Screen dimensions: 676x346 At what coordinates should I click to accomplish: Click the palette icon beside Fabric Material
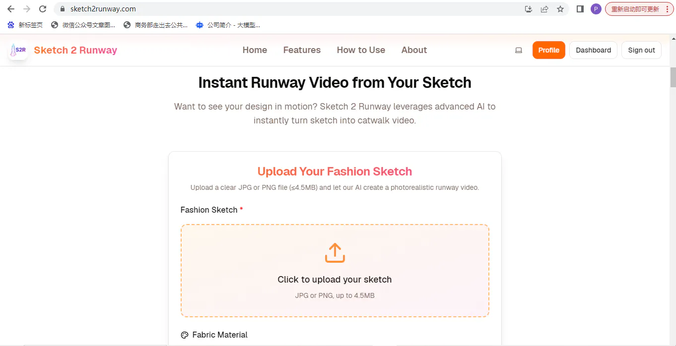pyautogui.click(x=185, y=335)
